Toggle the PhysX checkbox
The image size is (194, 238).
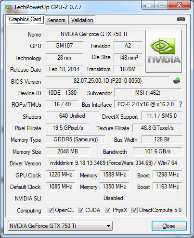point(108,210)
